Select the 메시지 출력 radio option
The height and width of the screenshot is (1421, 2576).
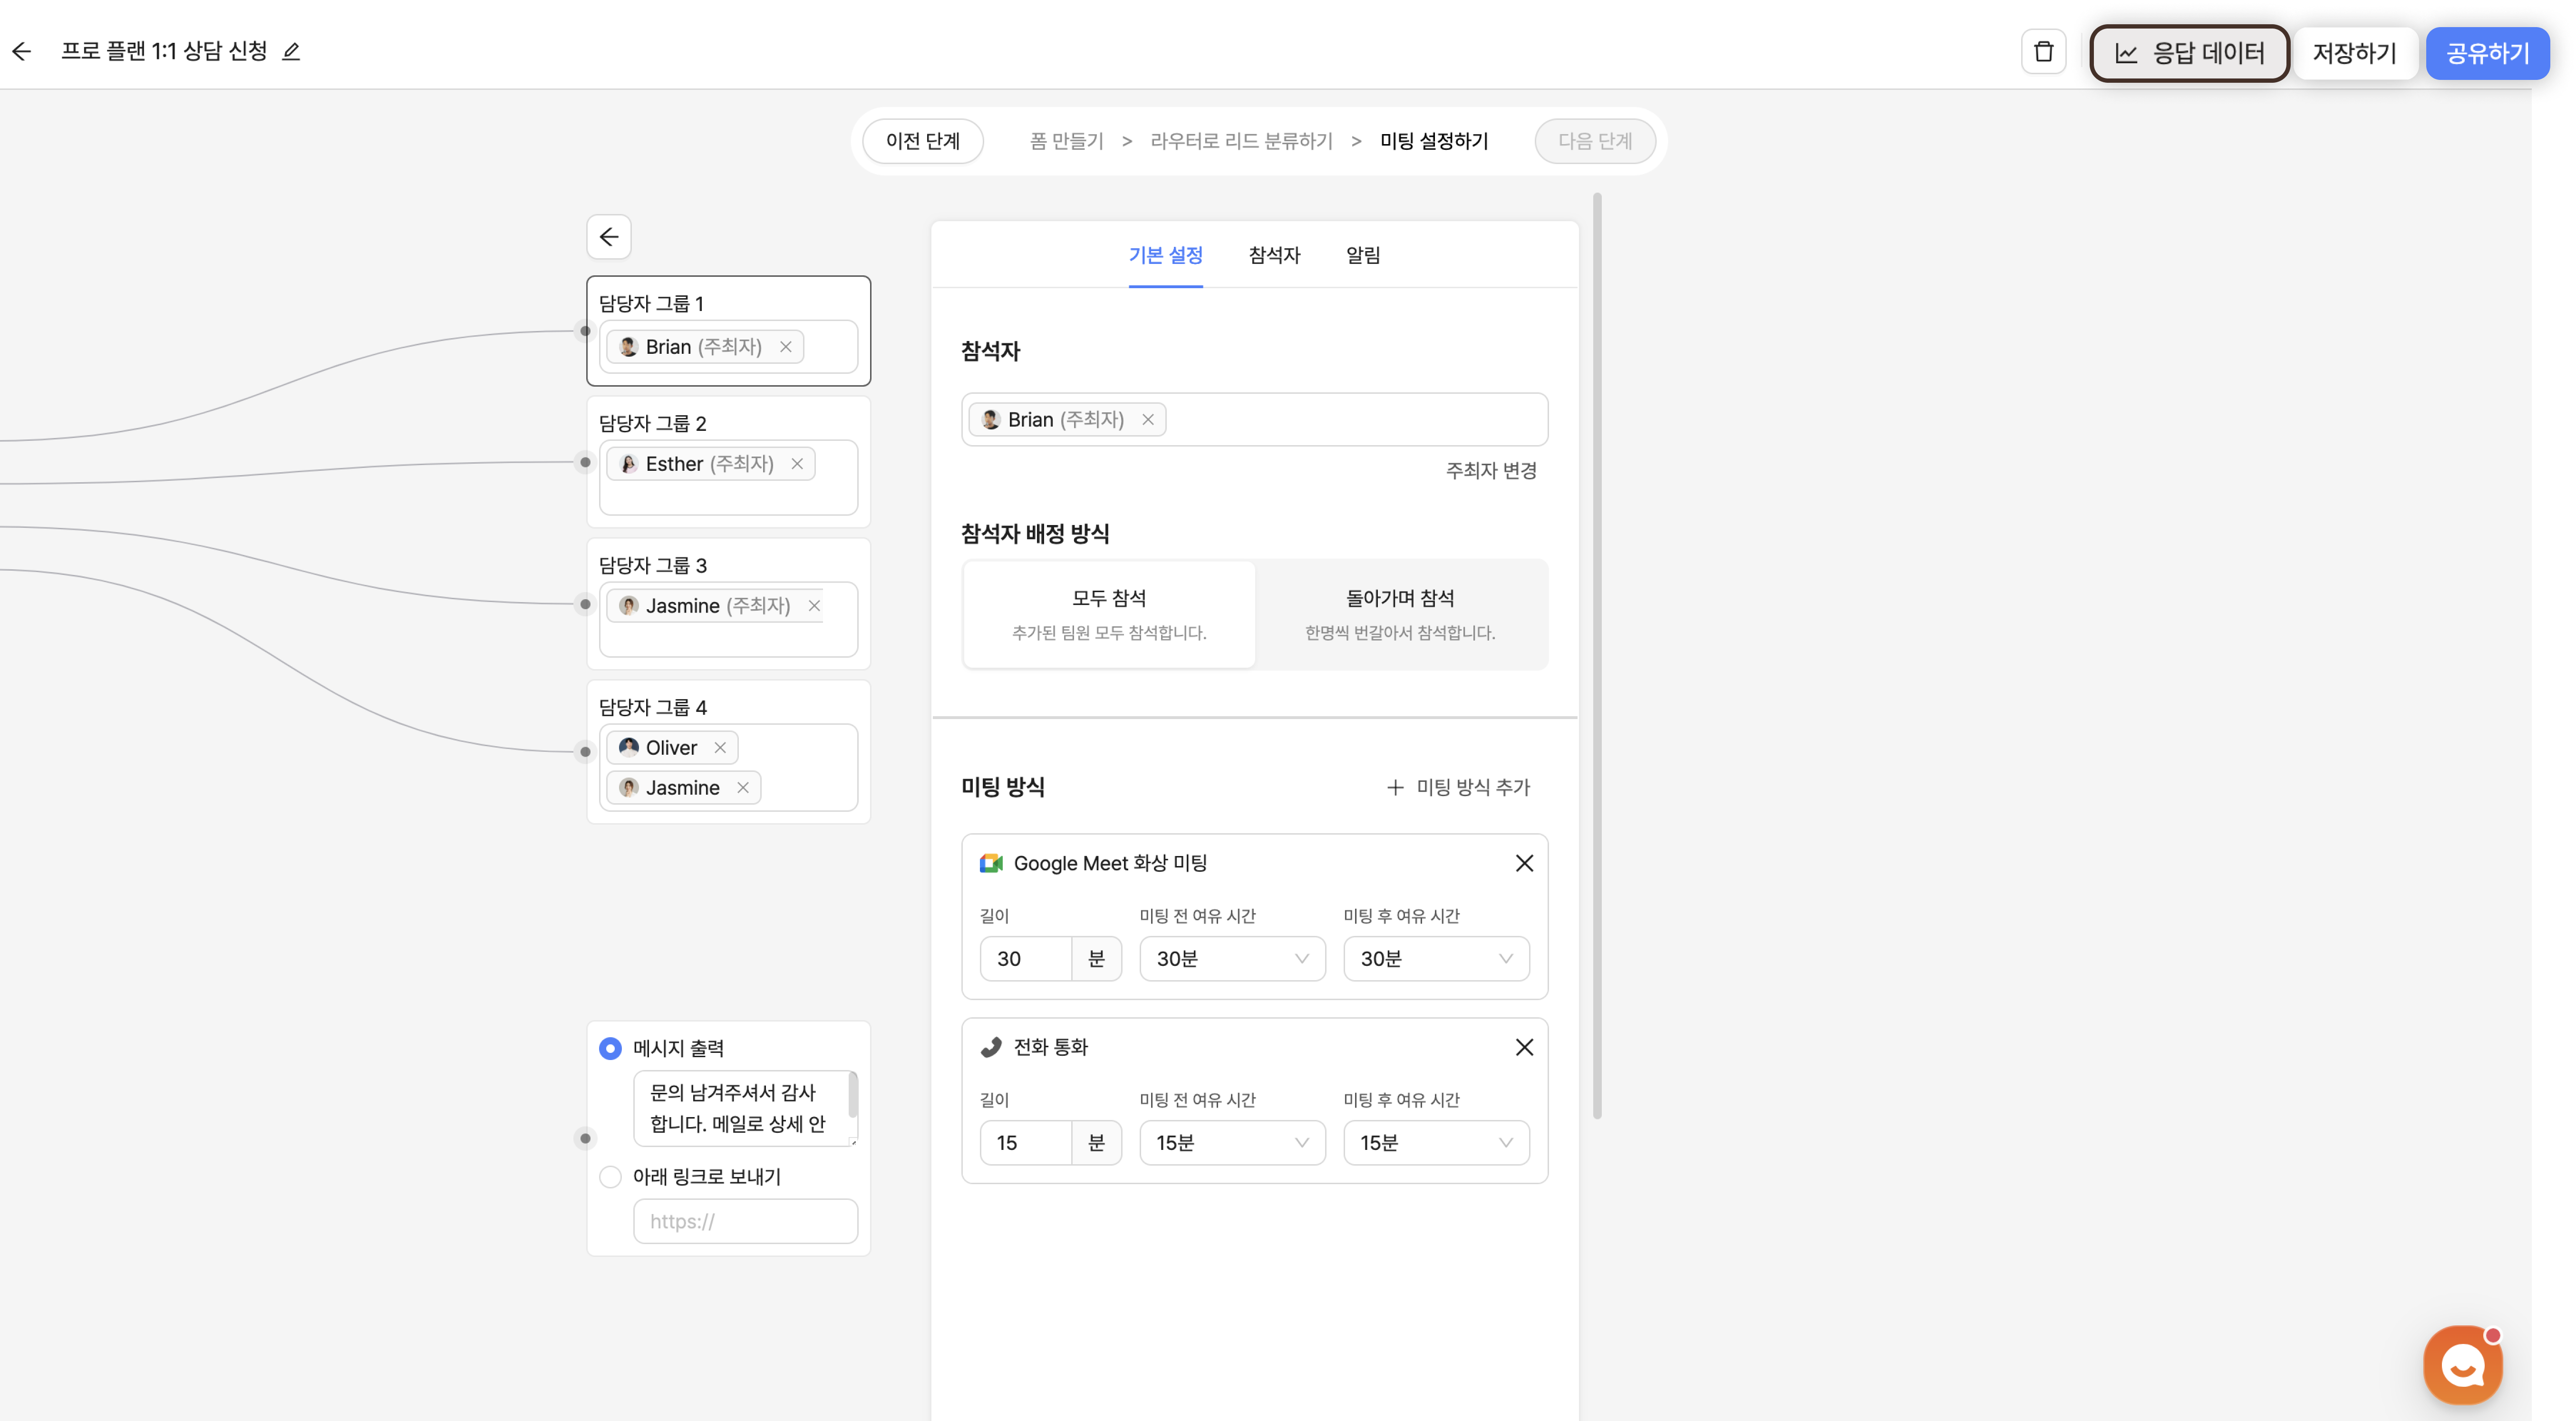coord(610,1048)
